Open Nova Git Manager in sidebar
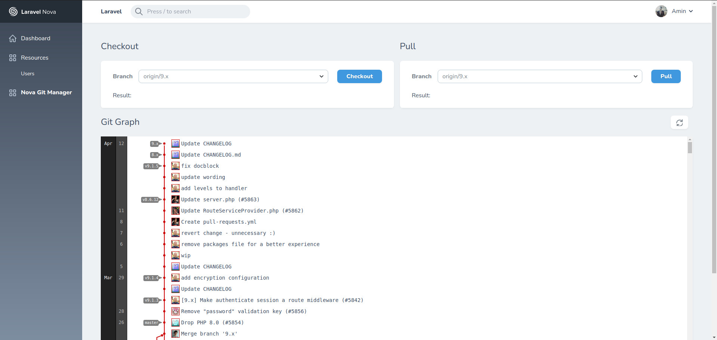 (x=46, y=92)
